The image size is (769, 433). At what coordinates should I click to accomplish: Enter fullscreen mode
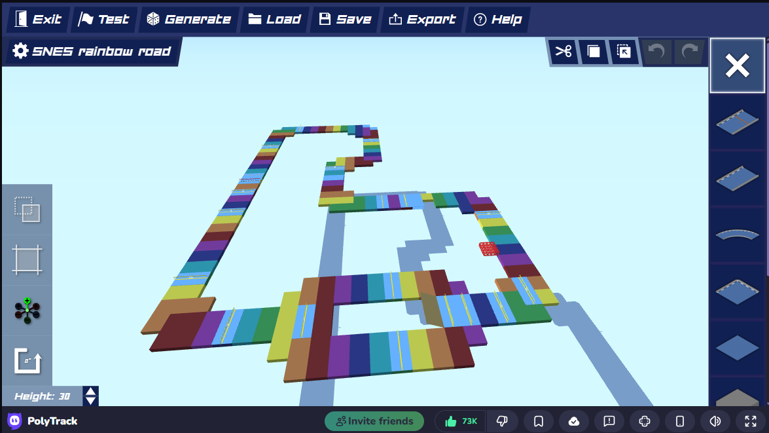click(751, 421)
